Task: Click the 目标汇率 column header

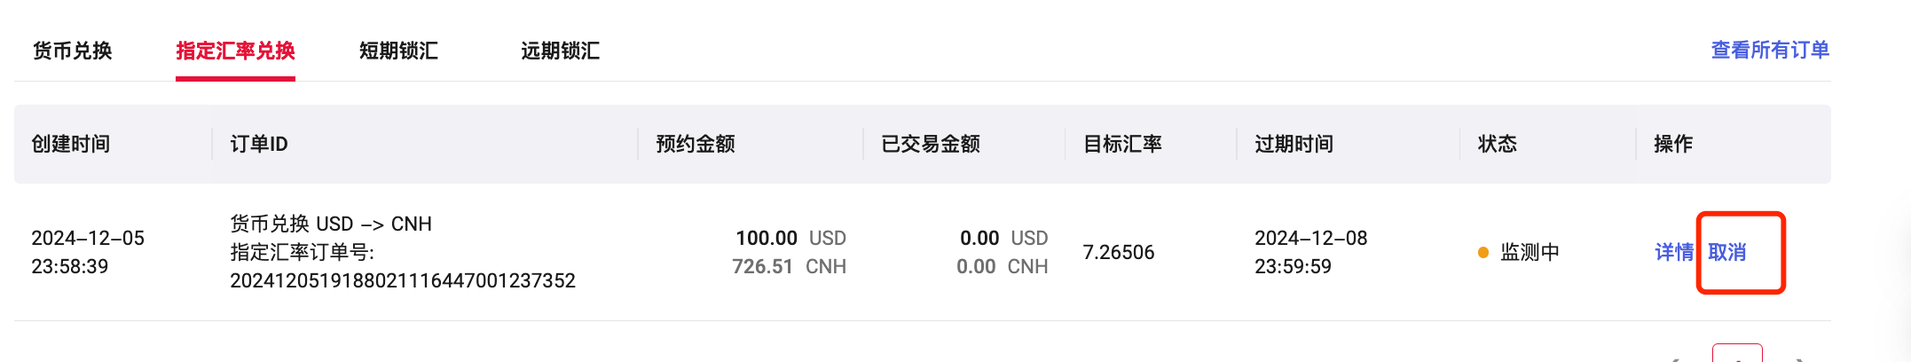Action: pyautogui.click(x=1122, y=144)
